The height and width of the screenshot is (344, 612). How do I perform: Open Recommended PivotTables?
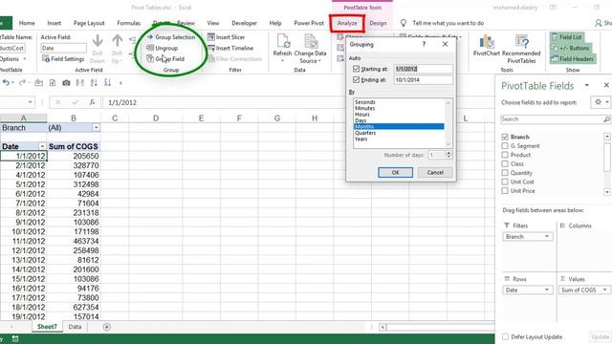(521, 49)
